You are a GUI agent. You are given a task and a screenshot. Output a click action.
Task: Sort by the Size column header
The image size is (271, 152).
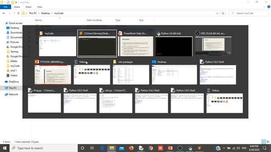click(x=141, y=20)
